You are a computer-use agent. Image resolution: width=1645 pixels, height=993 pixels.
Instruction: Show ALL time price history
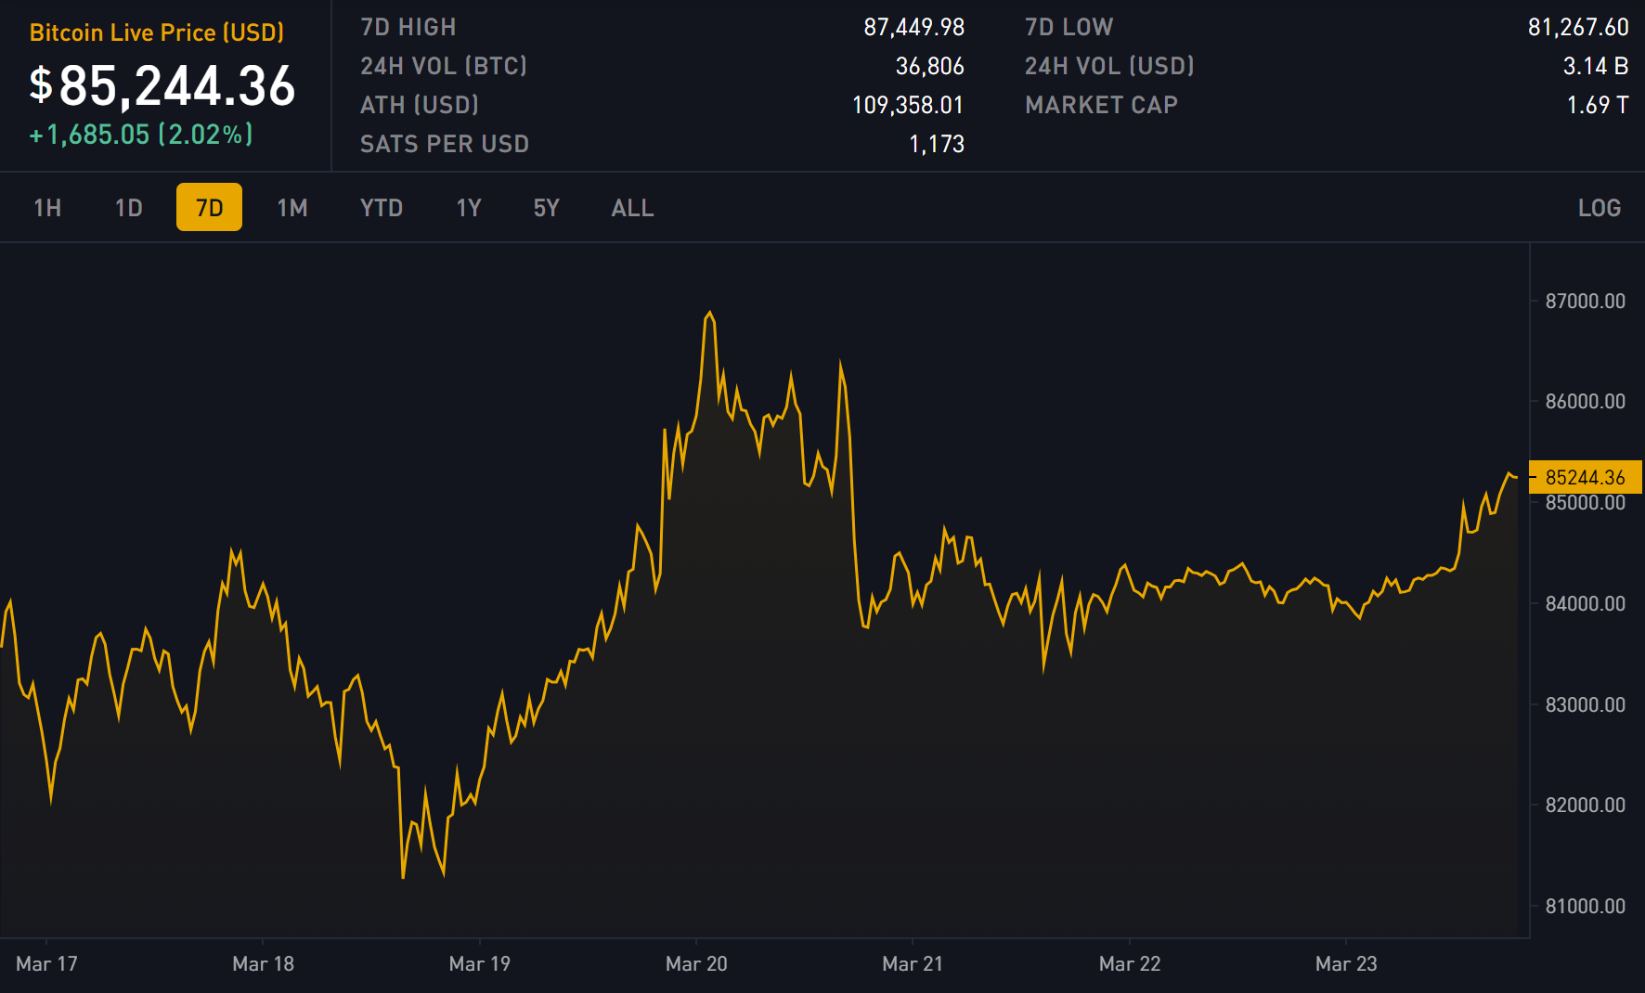click(x=632, y=208)
